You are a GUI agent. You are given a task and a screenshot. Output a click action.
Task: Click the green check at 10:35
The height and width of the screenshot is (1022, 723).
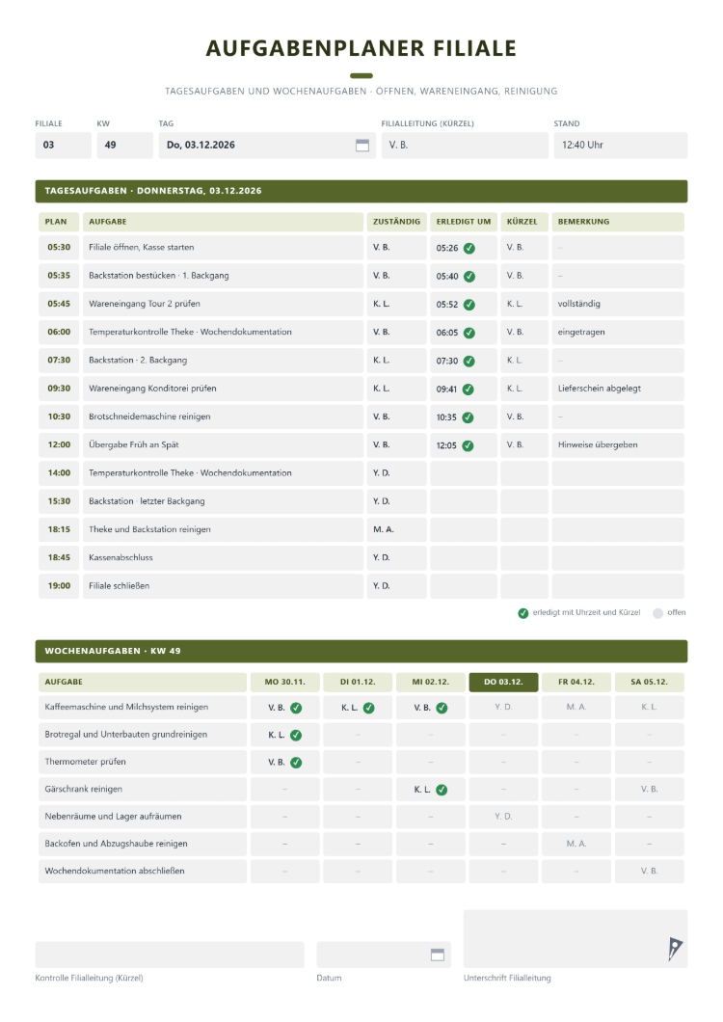[x=468, y=417]
